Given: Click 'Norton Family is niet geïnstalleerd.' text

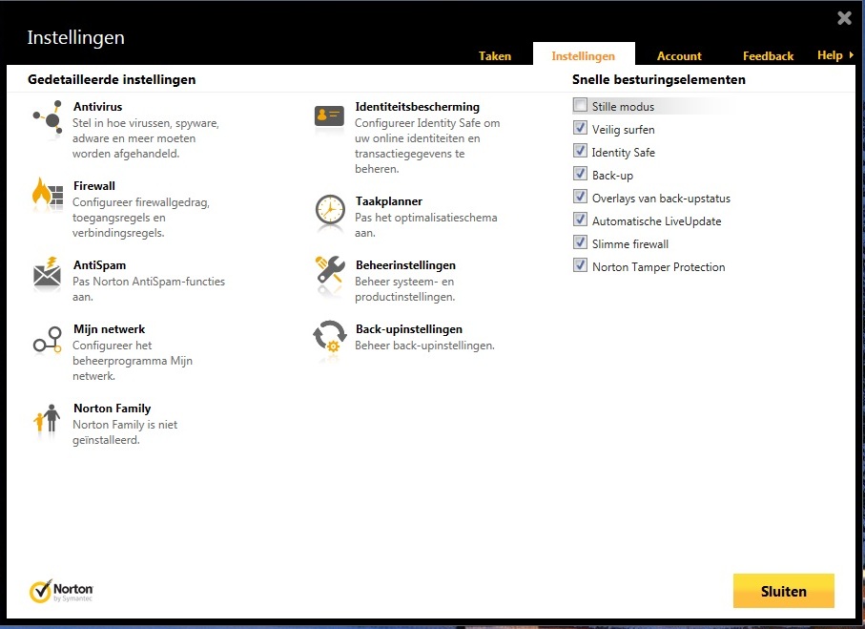Looking at the screenshot, I should click(125, 432).
